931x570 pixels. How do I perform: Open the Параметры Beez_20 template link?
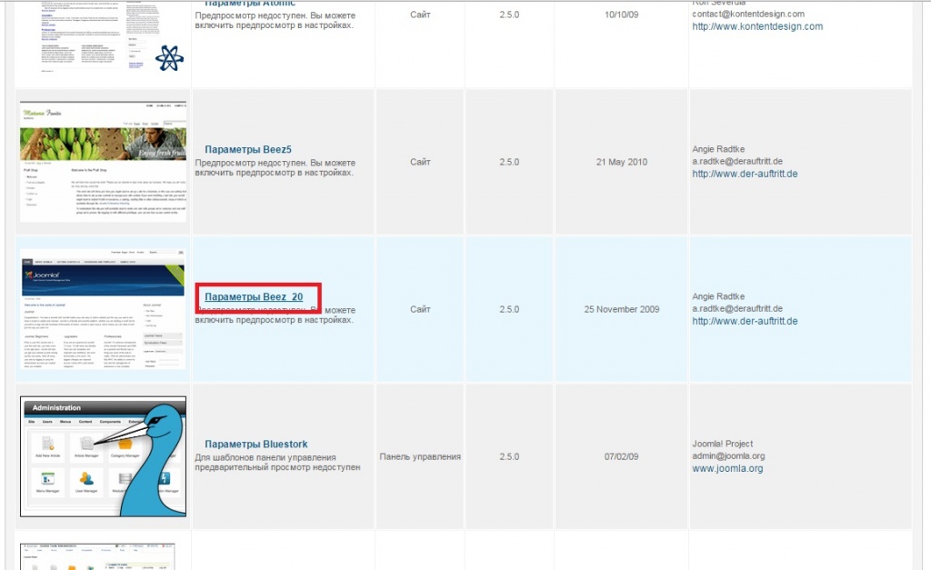pos(254,297)
